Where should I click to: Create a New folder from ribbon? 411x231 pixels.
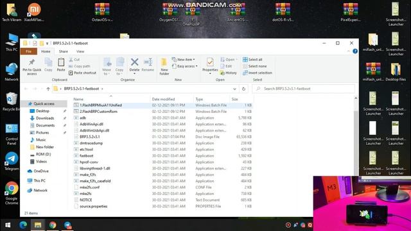point(164,67)
